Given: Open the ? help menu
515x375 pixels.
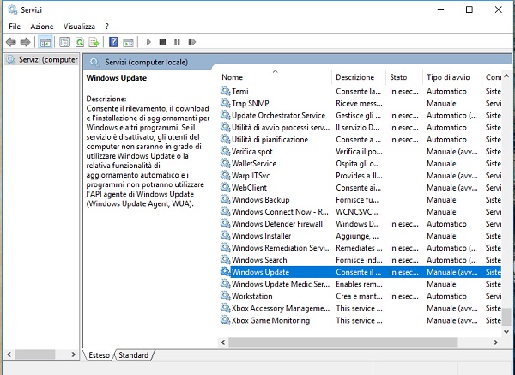Looking at the screenshot, I should click(x=107, y=27).
